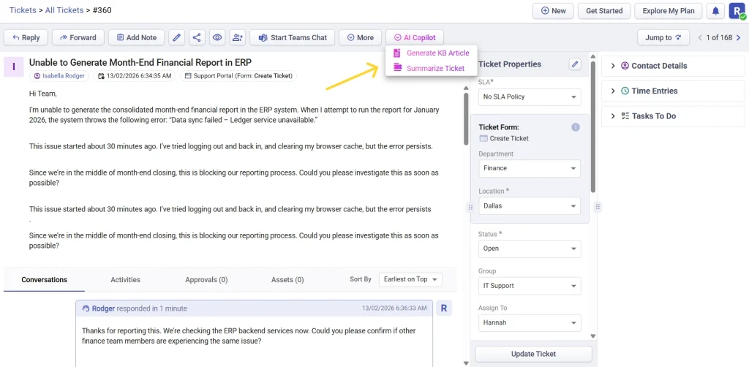Click the Generate KB Article icon
This screenshot has height=367, width=749.
pos(397,53)
